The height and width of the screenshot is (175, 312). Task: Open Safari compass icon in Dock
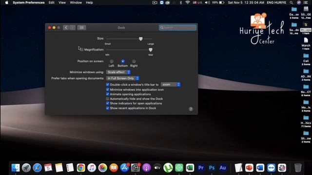(x=37, y=168)
